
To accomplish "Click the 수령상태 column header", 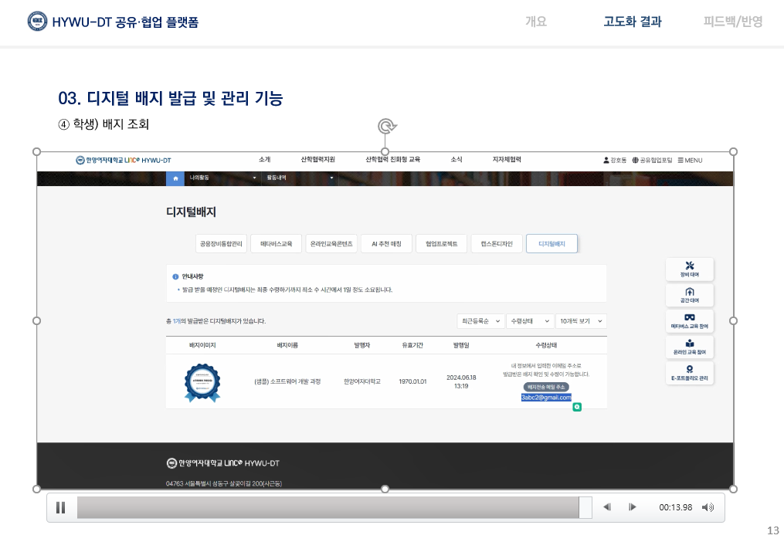I will [546, 345].
